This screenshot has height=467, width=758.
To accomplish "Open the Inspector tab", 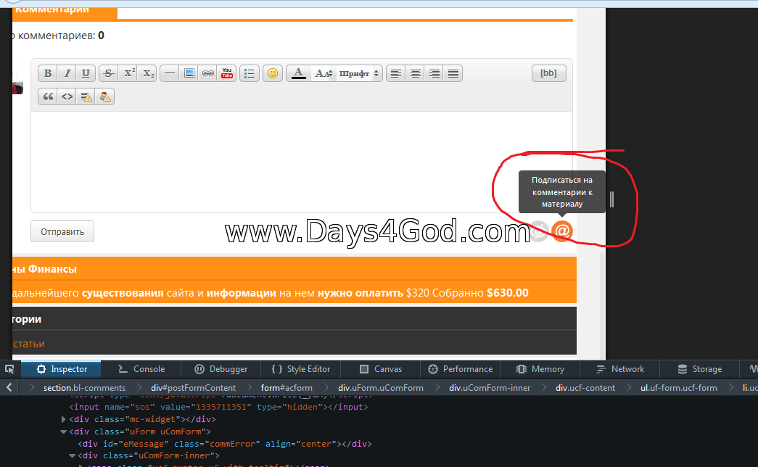I will 62,369.
